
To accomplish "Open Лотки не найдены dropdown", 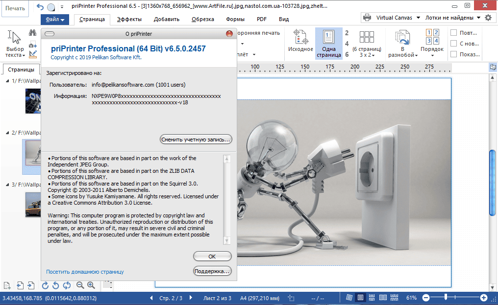I will click(x=478, y=18).
